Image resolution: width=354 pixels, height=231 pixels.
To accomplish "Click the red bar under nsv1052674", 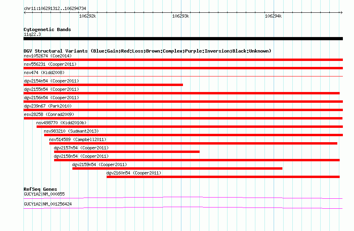I will tap(183, 60).
